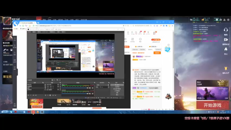Select the Douyu browser tab
231x130 pixels.
(28, 23)
